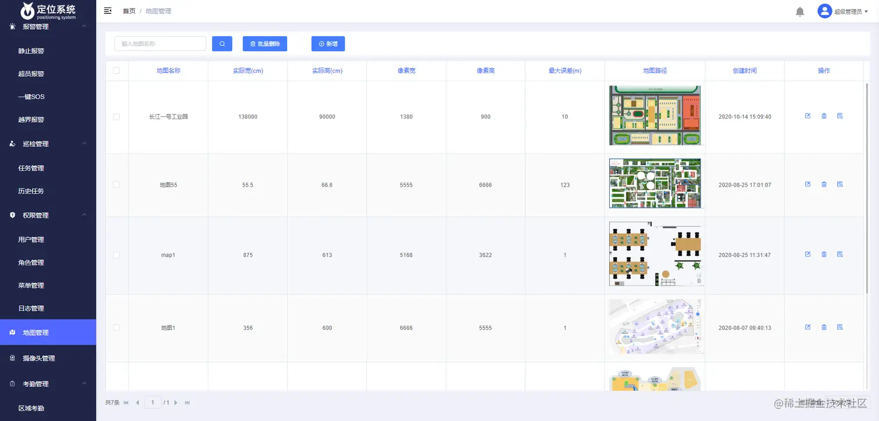Screen dimensions: 879x421
Task: Navigate home via 首页 breadcrumb link
Action: pyautogui.click(x=129, y=10)
